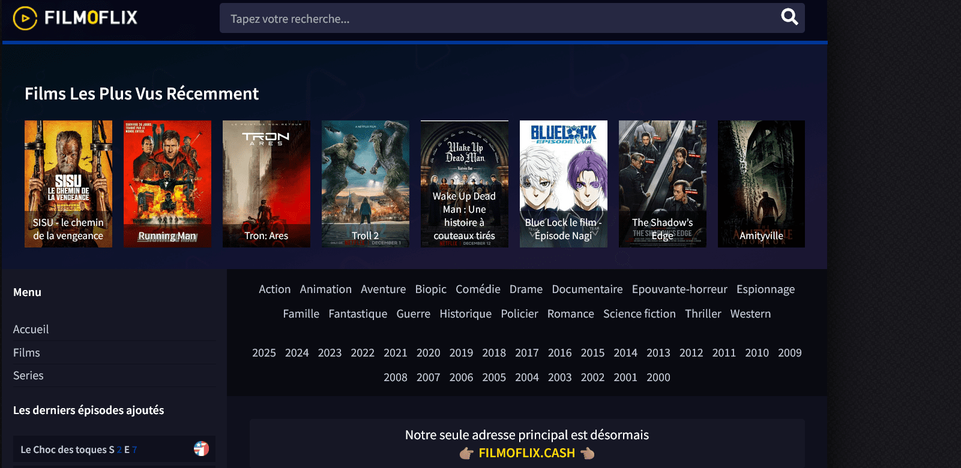Select the Science fiction genre
The image size is (961, 468).
[x=639, y=314]
